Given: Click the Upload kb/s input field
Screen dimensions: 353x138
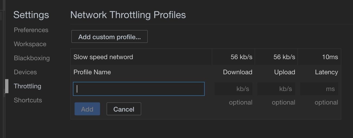Looking at the screenshot, I should [276, 89].
